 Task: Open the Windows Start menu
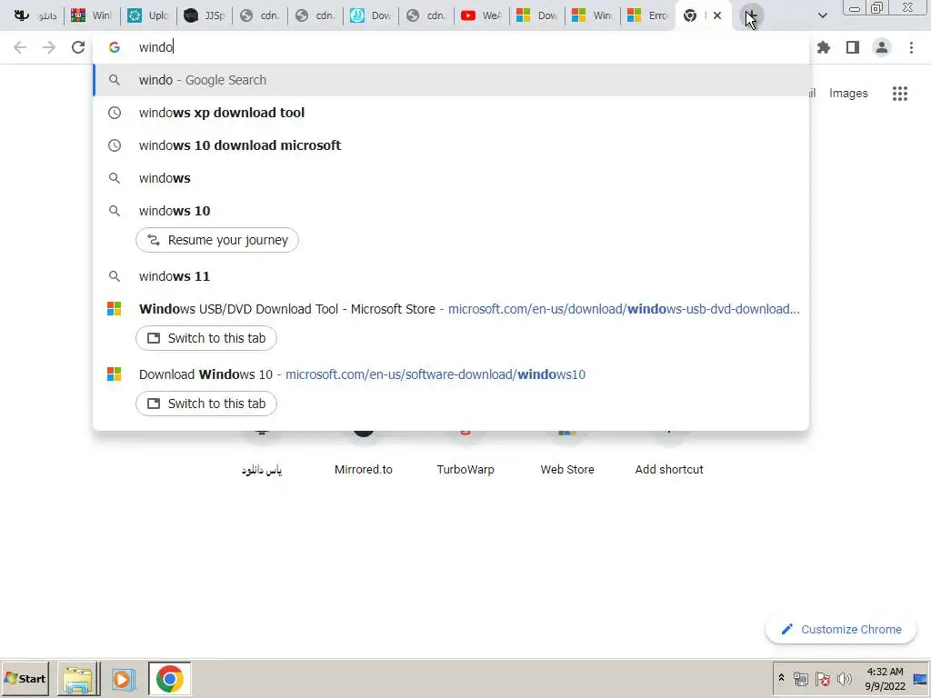25,678
